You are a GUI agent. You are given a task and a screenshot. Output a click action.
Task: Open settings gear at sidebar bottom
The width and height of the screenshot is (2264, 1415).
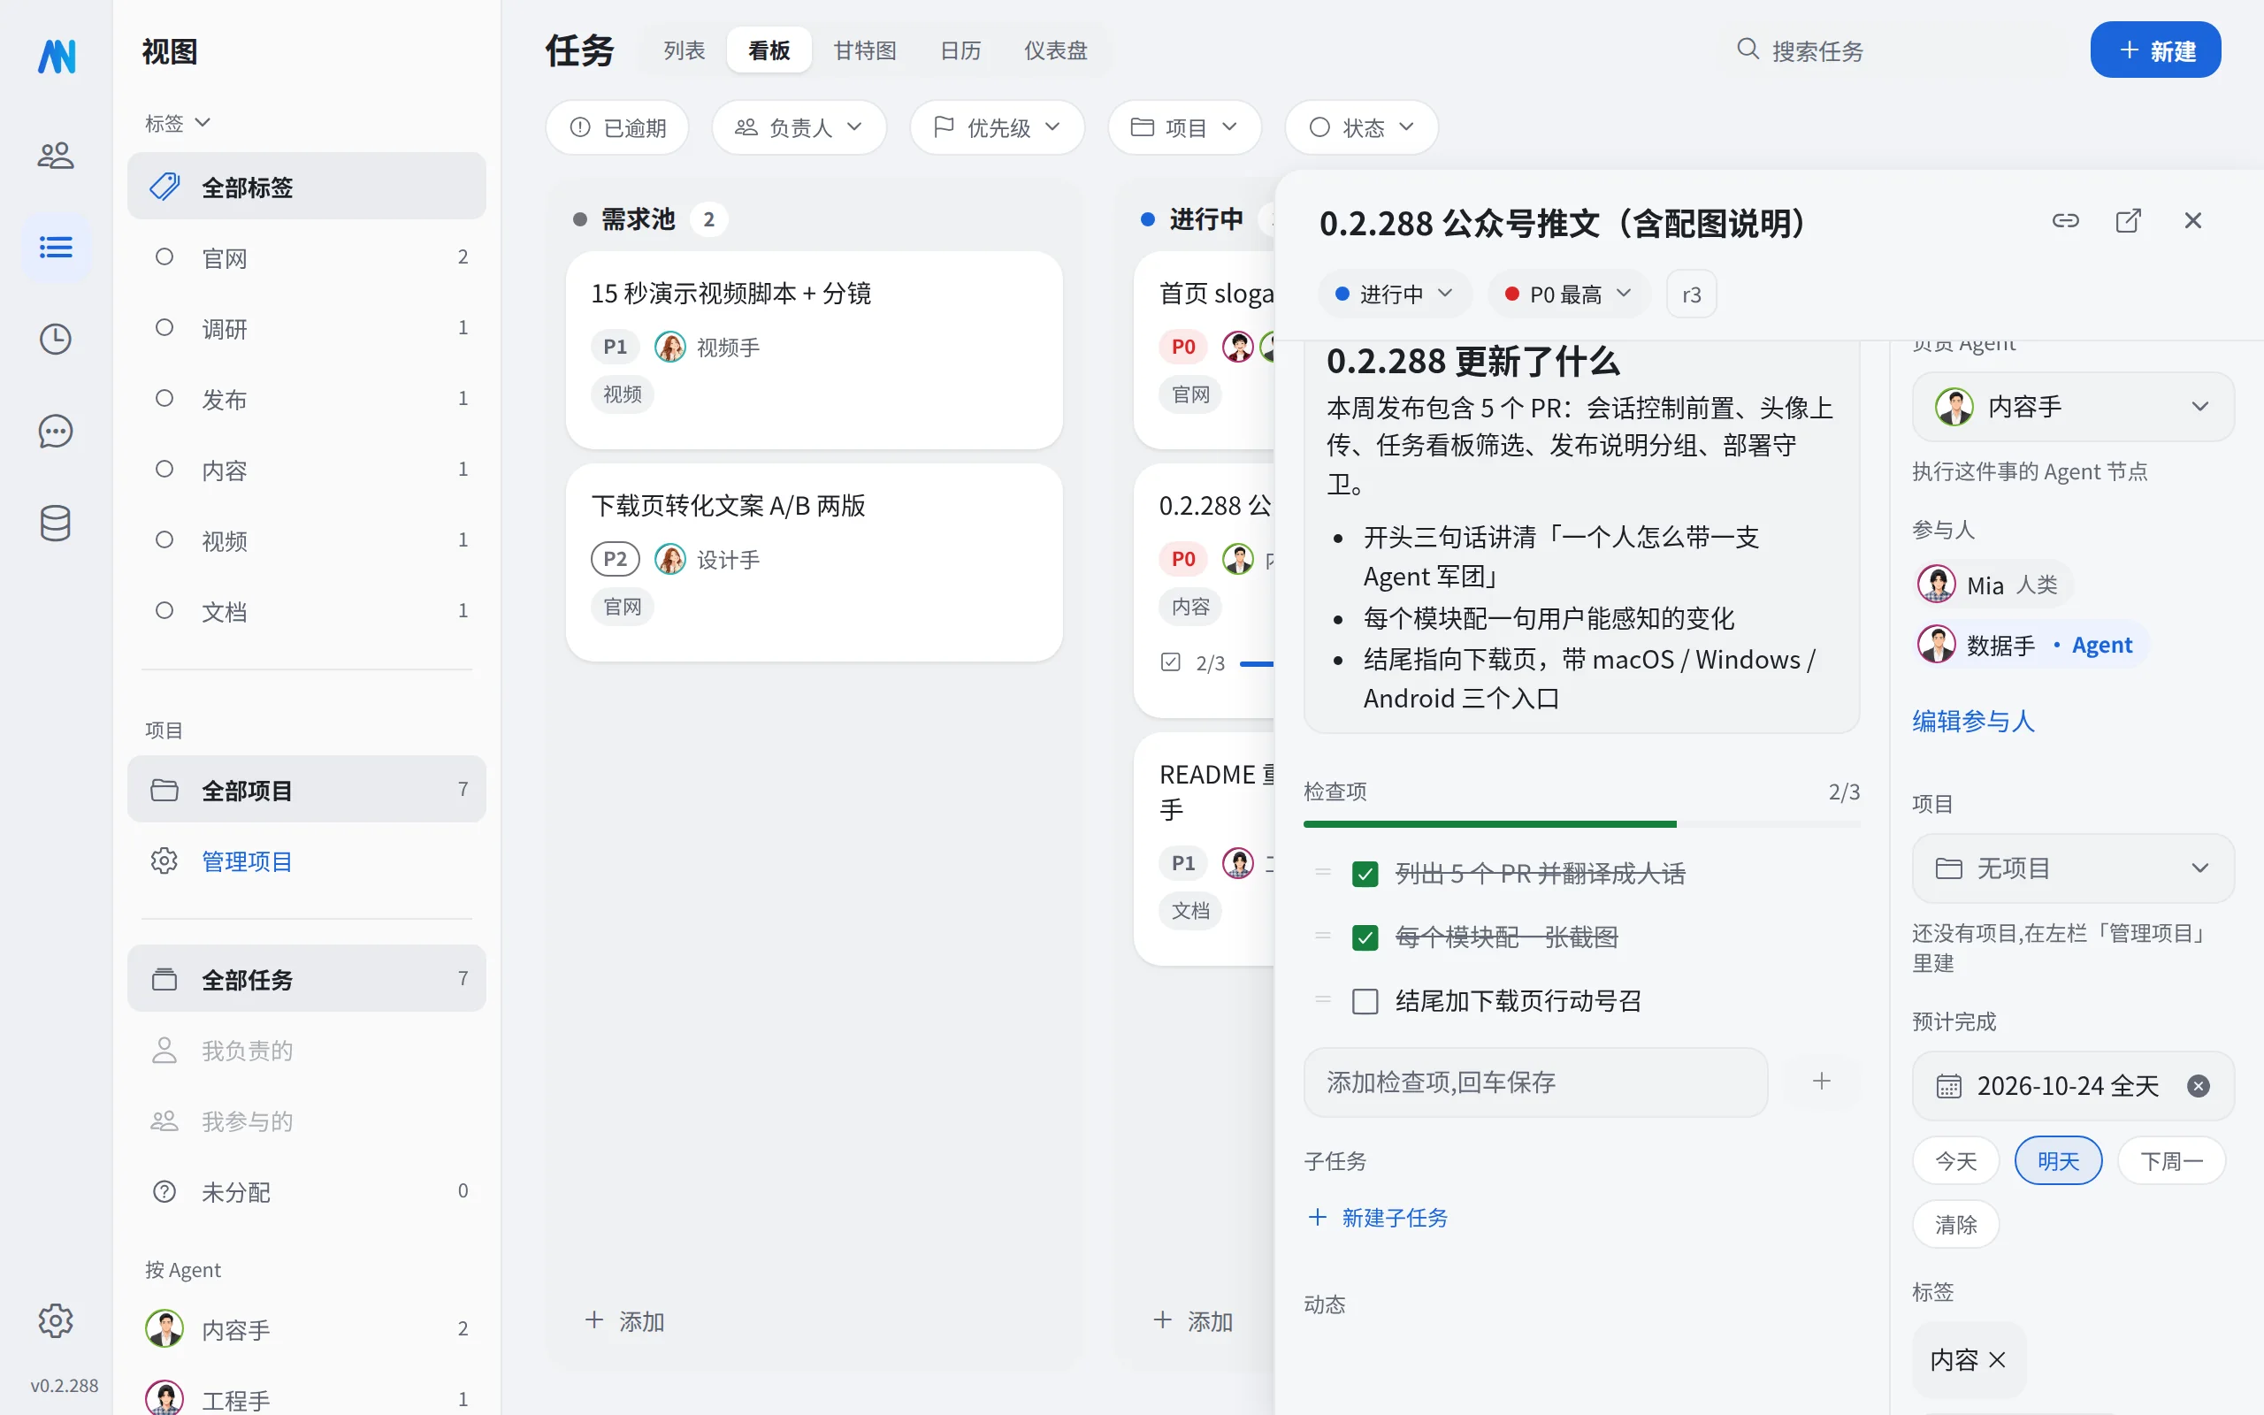point(56,1320)
